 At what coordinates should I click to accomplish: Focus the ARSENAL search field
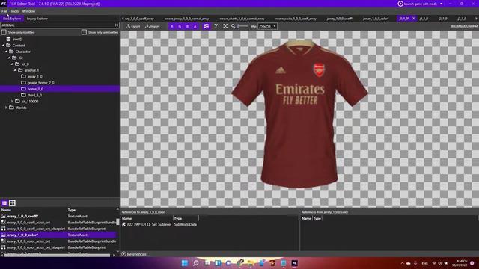(x=58, y=25)
